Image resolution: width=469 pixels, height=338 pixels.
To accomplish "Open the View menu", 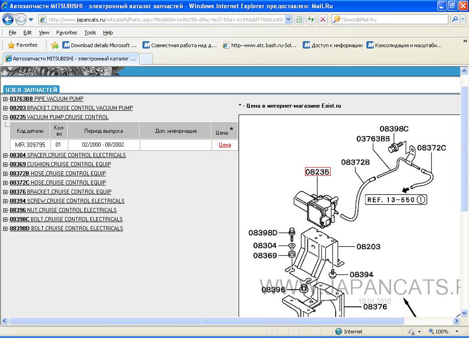I will (44, 33).
